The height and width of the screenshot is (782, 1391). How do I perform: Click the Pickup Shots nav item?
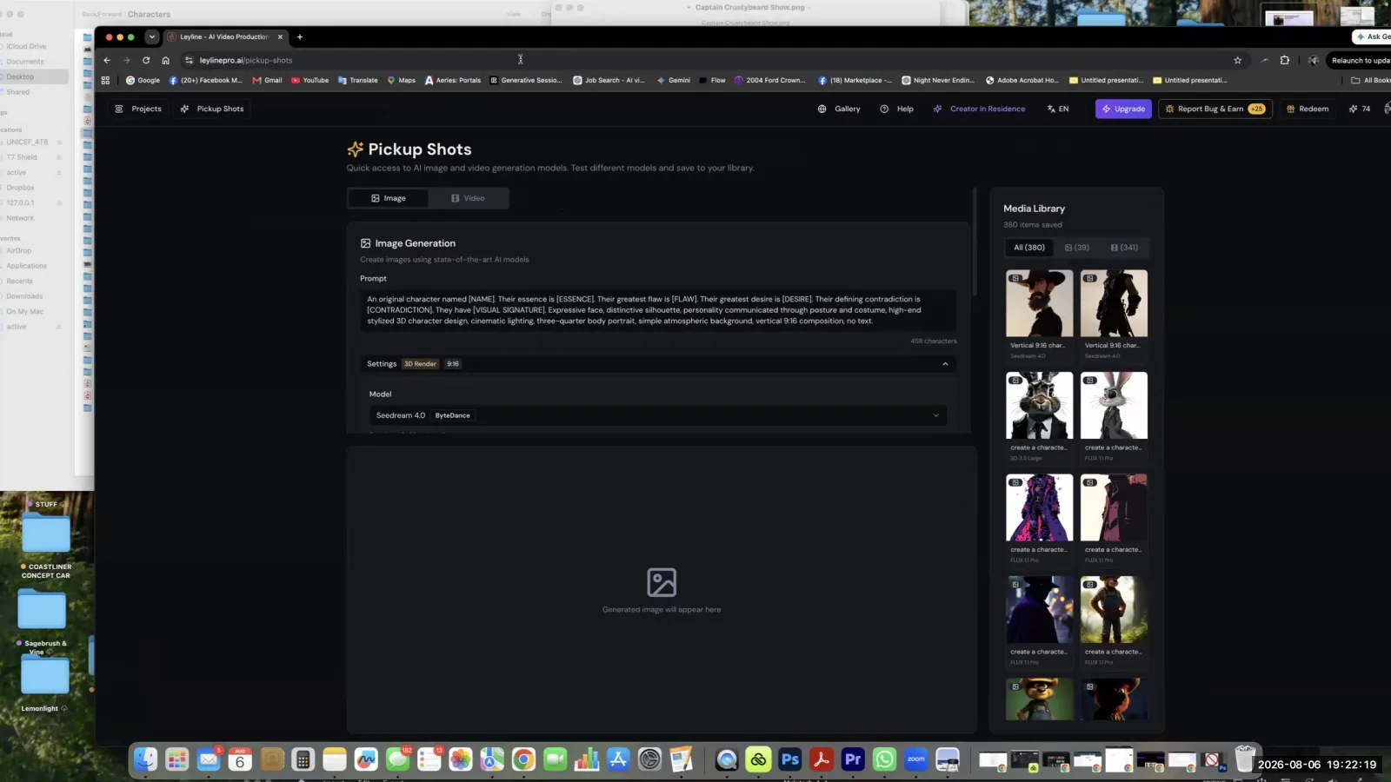coord(212,109)
